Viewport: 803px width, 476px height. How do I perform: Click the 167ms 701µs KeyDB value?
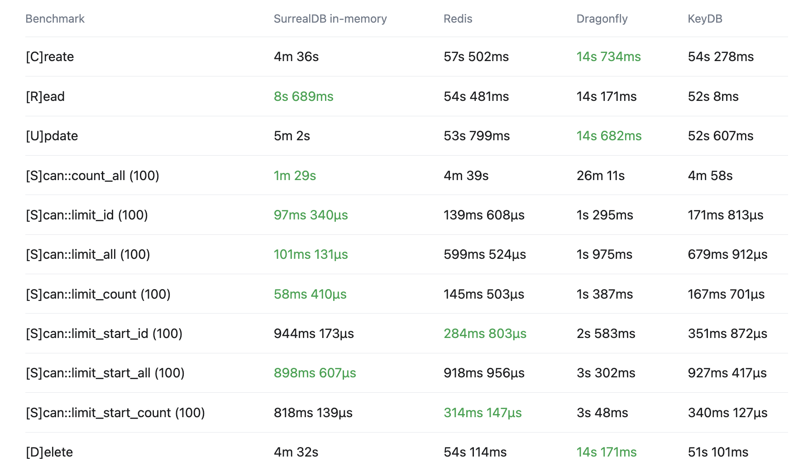point(727,294)
